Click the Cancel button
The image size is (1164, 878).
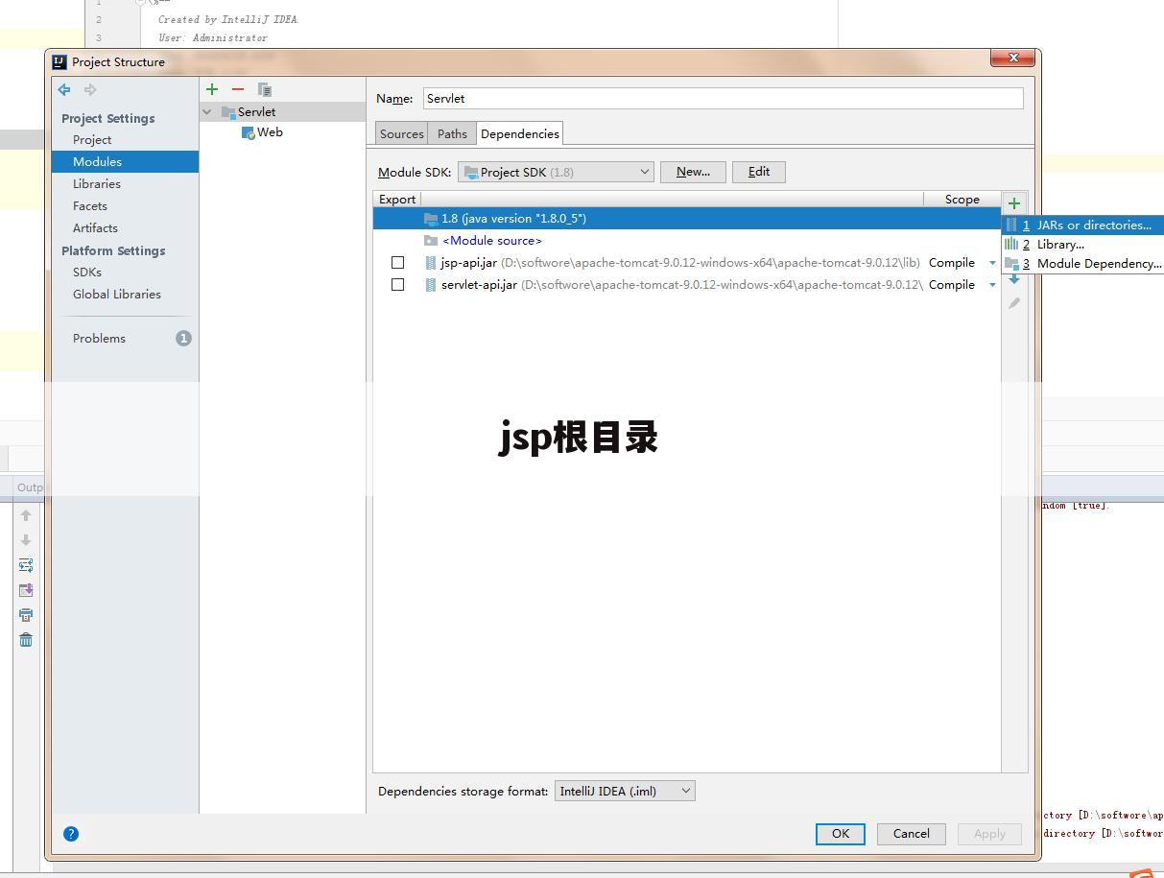(x=911, y=834)
